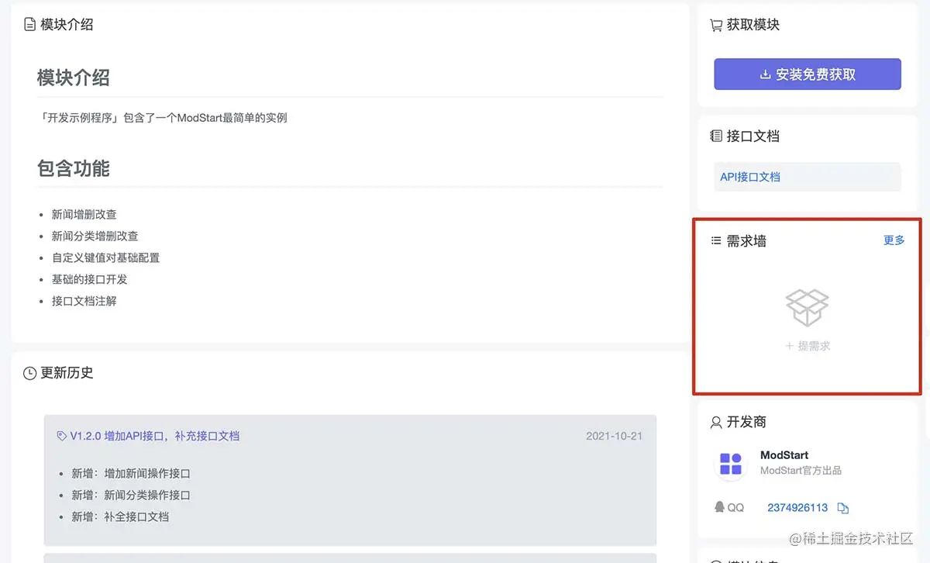Click the QQ penguin icon

719,507
